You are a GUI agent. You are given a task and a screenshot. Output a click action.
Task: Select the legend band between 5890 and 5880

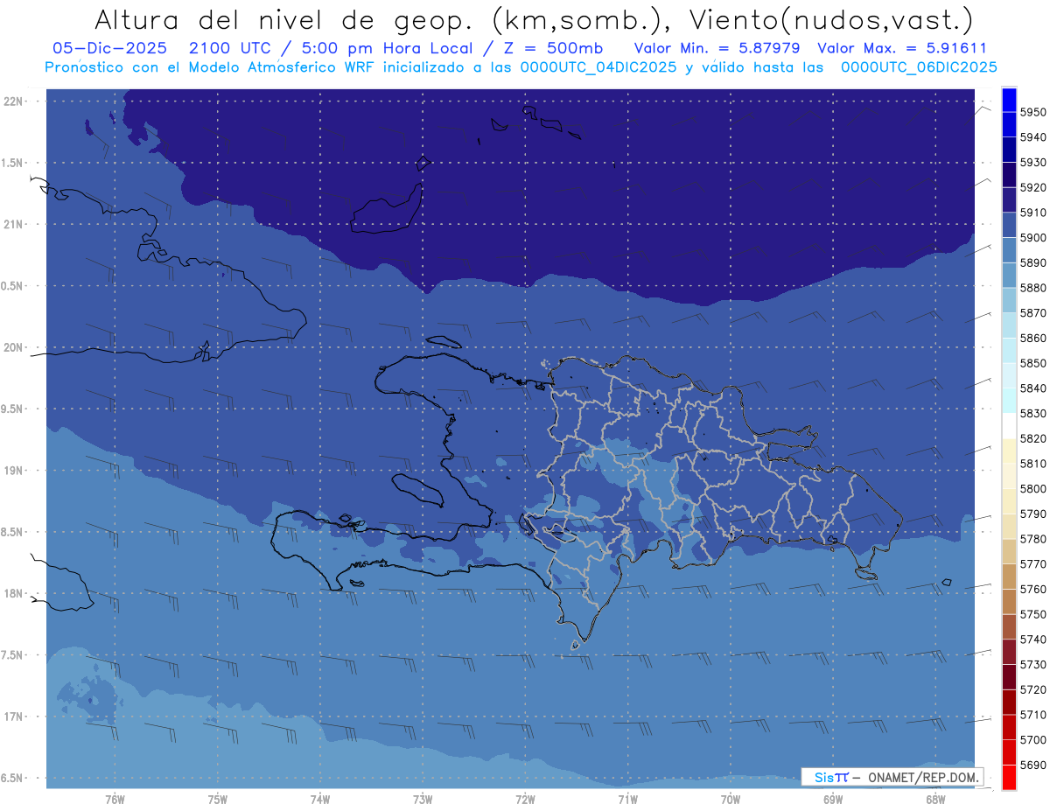(x=1009, y=275)
